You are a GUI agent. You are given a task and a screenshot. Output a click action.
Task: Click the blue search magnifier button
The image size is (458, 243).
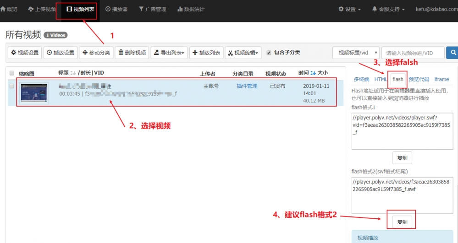coord(452,53)
